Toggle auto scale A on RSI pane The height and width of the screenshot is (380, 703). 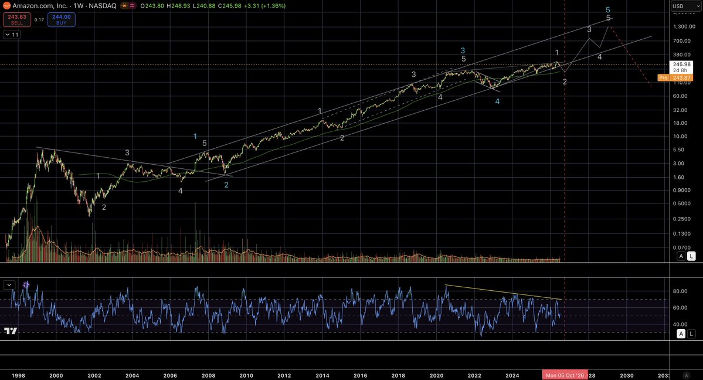pos(681,334)
